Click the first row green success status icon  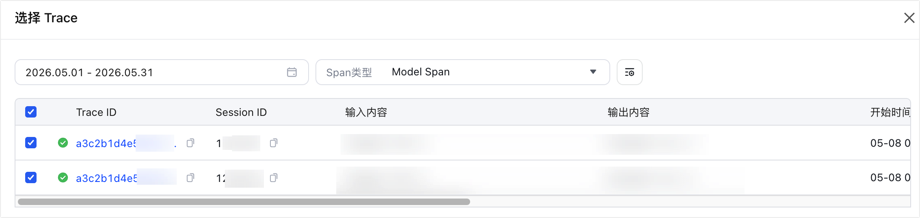click(63, 143)
